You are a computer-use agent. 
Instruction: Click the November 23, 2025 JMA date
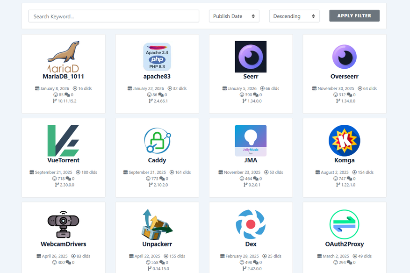point(242,172)
